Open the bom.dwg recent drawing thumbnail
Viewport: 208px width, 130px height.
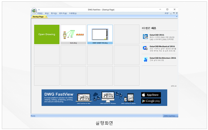click(73, 34)
